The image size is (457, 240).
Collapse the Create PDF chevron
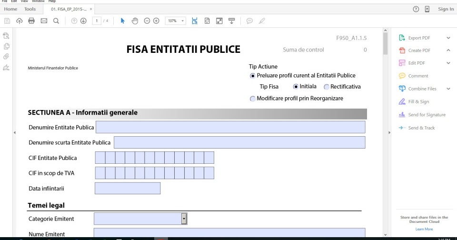point(448,50)
